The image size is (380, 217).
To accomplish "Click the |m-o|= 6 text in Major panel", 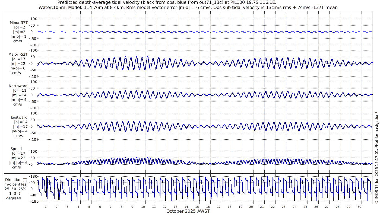I will click(18, 68).
